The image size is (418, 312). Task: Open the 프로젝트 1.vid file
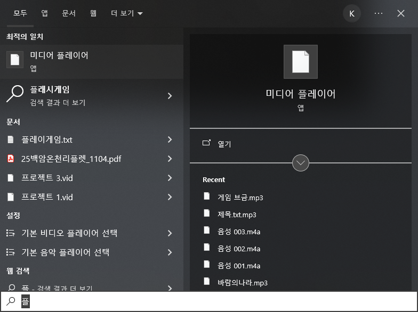click(92, 197)
